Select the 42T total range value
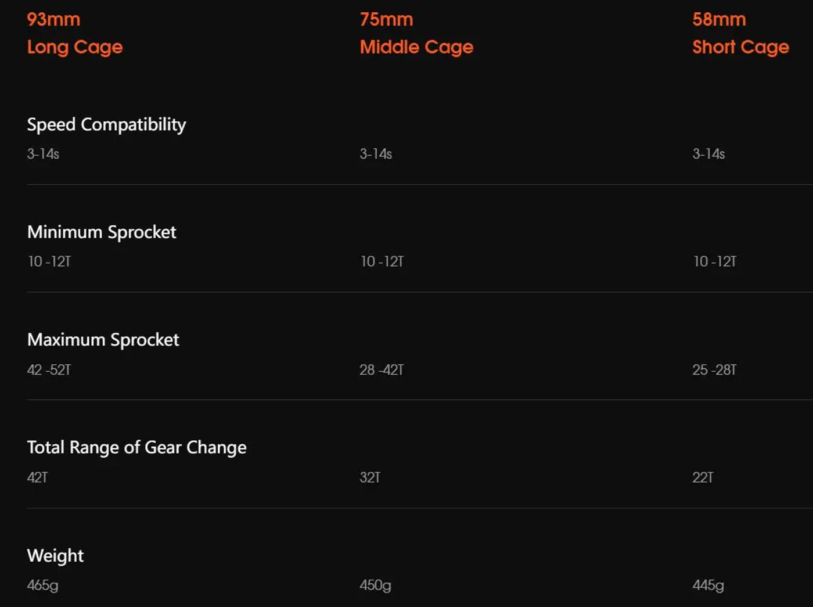Viewport: 813px width, 607px height. point(37,477)
